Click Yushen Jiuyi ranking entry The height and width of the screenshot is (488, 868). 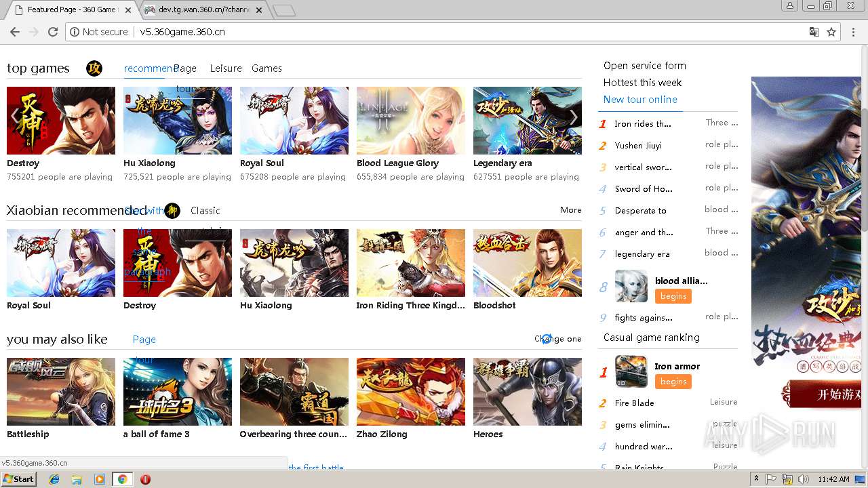(x=638, y=146)
